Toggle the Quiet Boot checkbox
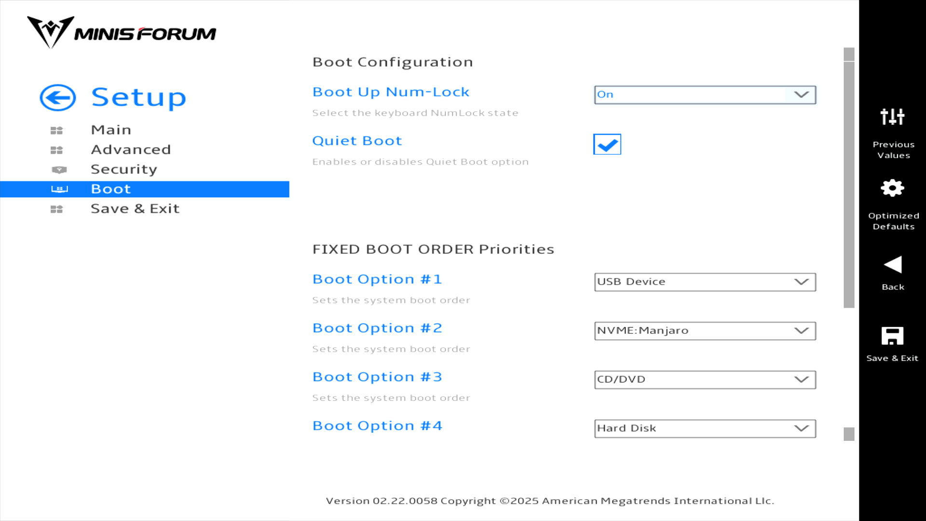 607,144
